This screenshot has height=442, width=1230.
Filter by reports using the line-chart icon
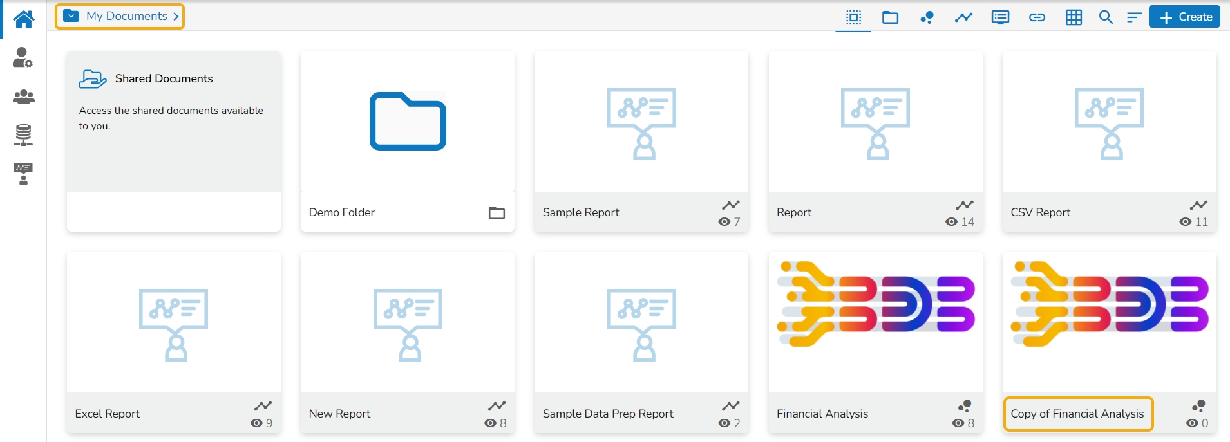963,17
